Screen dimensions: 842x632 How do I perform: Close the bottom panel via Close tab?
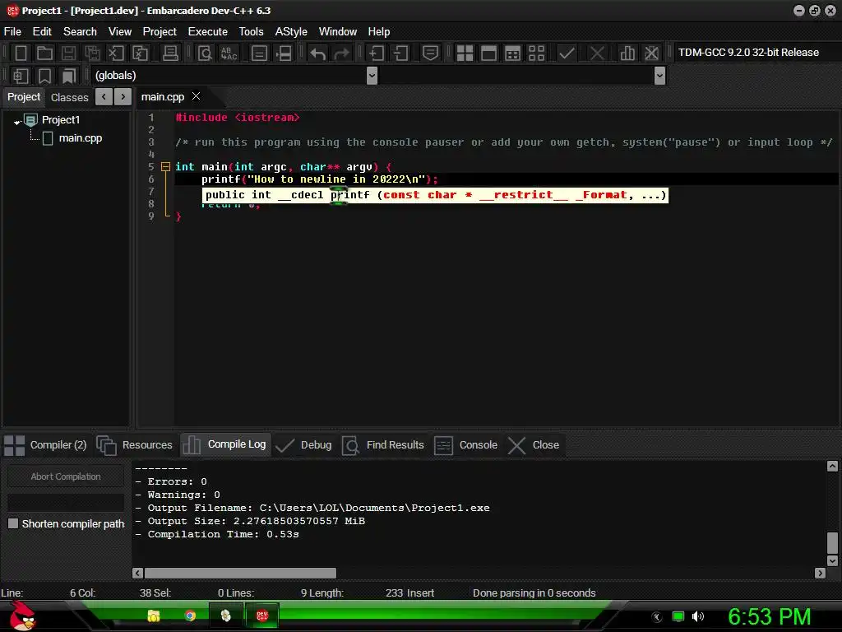[x=534, y=445]
